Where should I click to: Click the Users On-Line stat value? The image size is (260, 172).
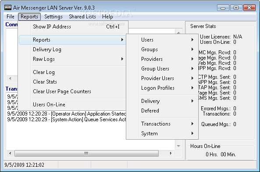coord(235,42)
